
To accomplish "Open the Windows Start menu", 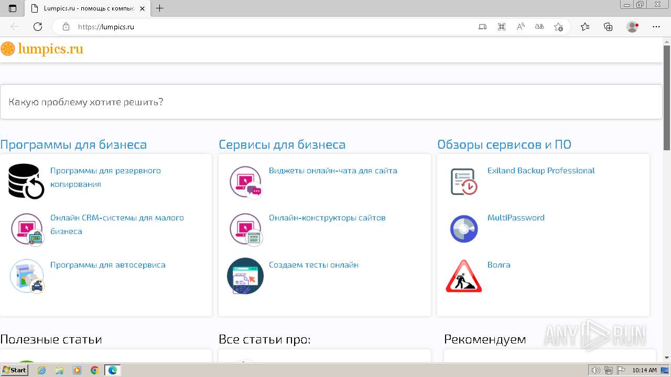I will pos(14,370).
